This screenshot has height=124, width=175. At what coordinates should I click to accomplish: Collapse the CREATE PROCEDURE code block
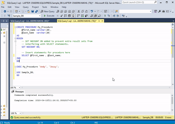point(15,27)
